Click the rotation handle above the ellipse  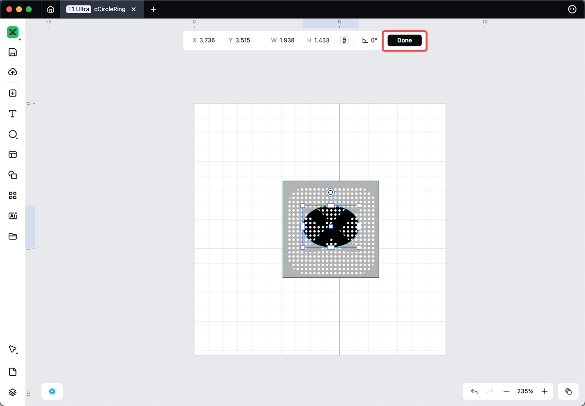(x=331, y=193)
